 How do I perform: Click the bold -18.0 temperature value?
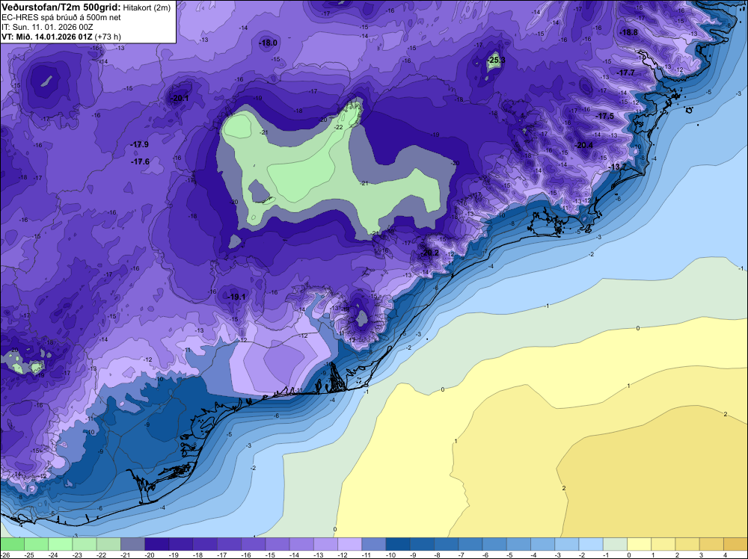tap(268, 43)
